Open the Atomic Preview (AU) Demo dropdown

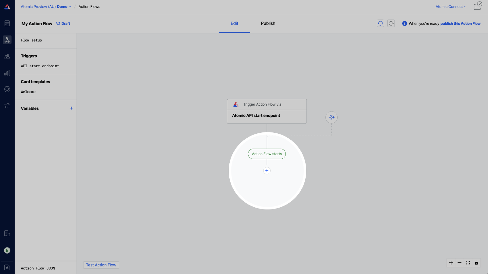pyautogui.click(x=46, y=7)
